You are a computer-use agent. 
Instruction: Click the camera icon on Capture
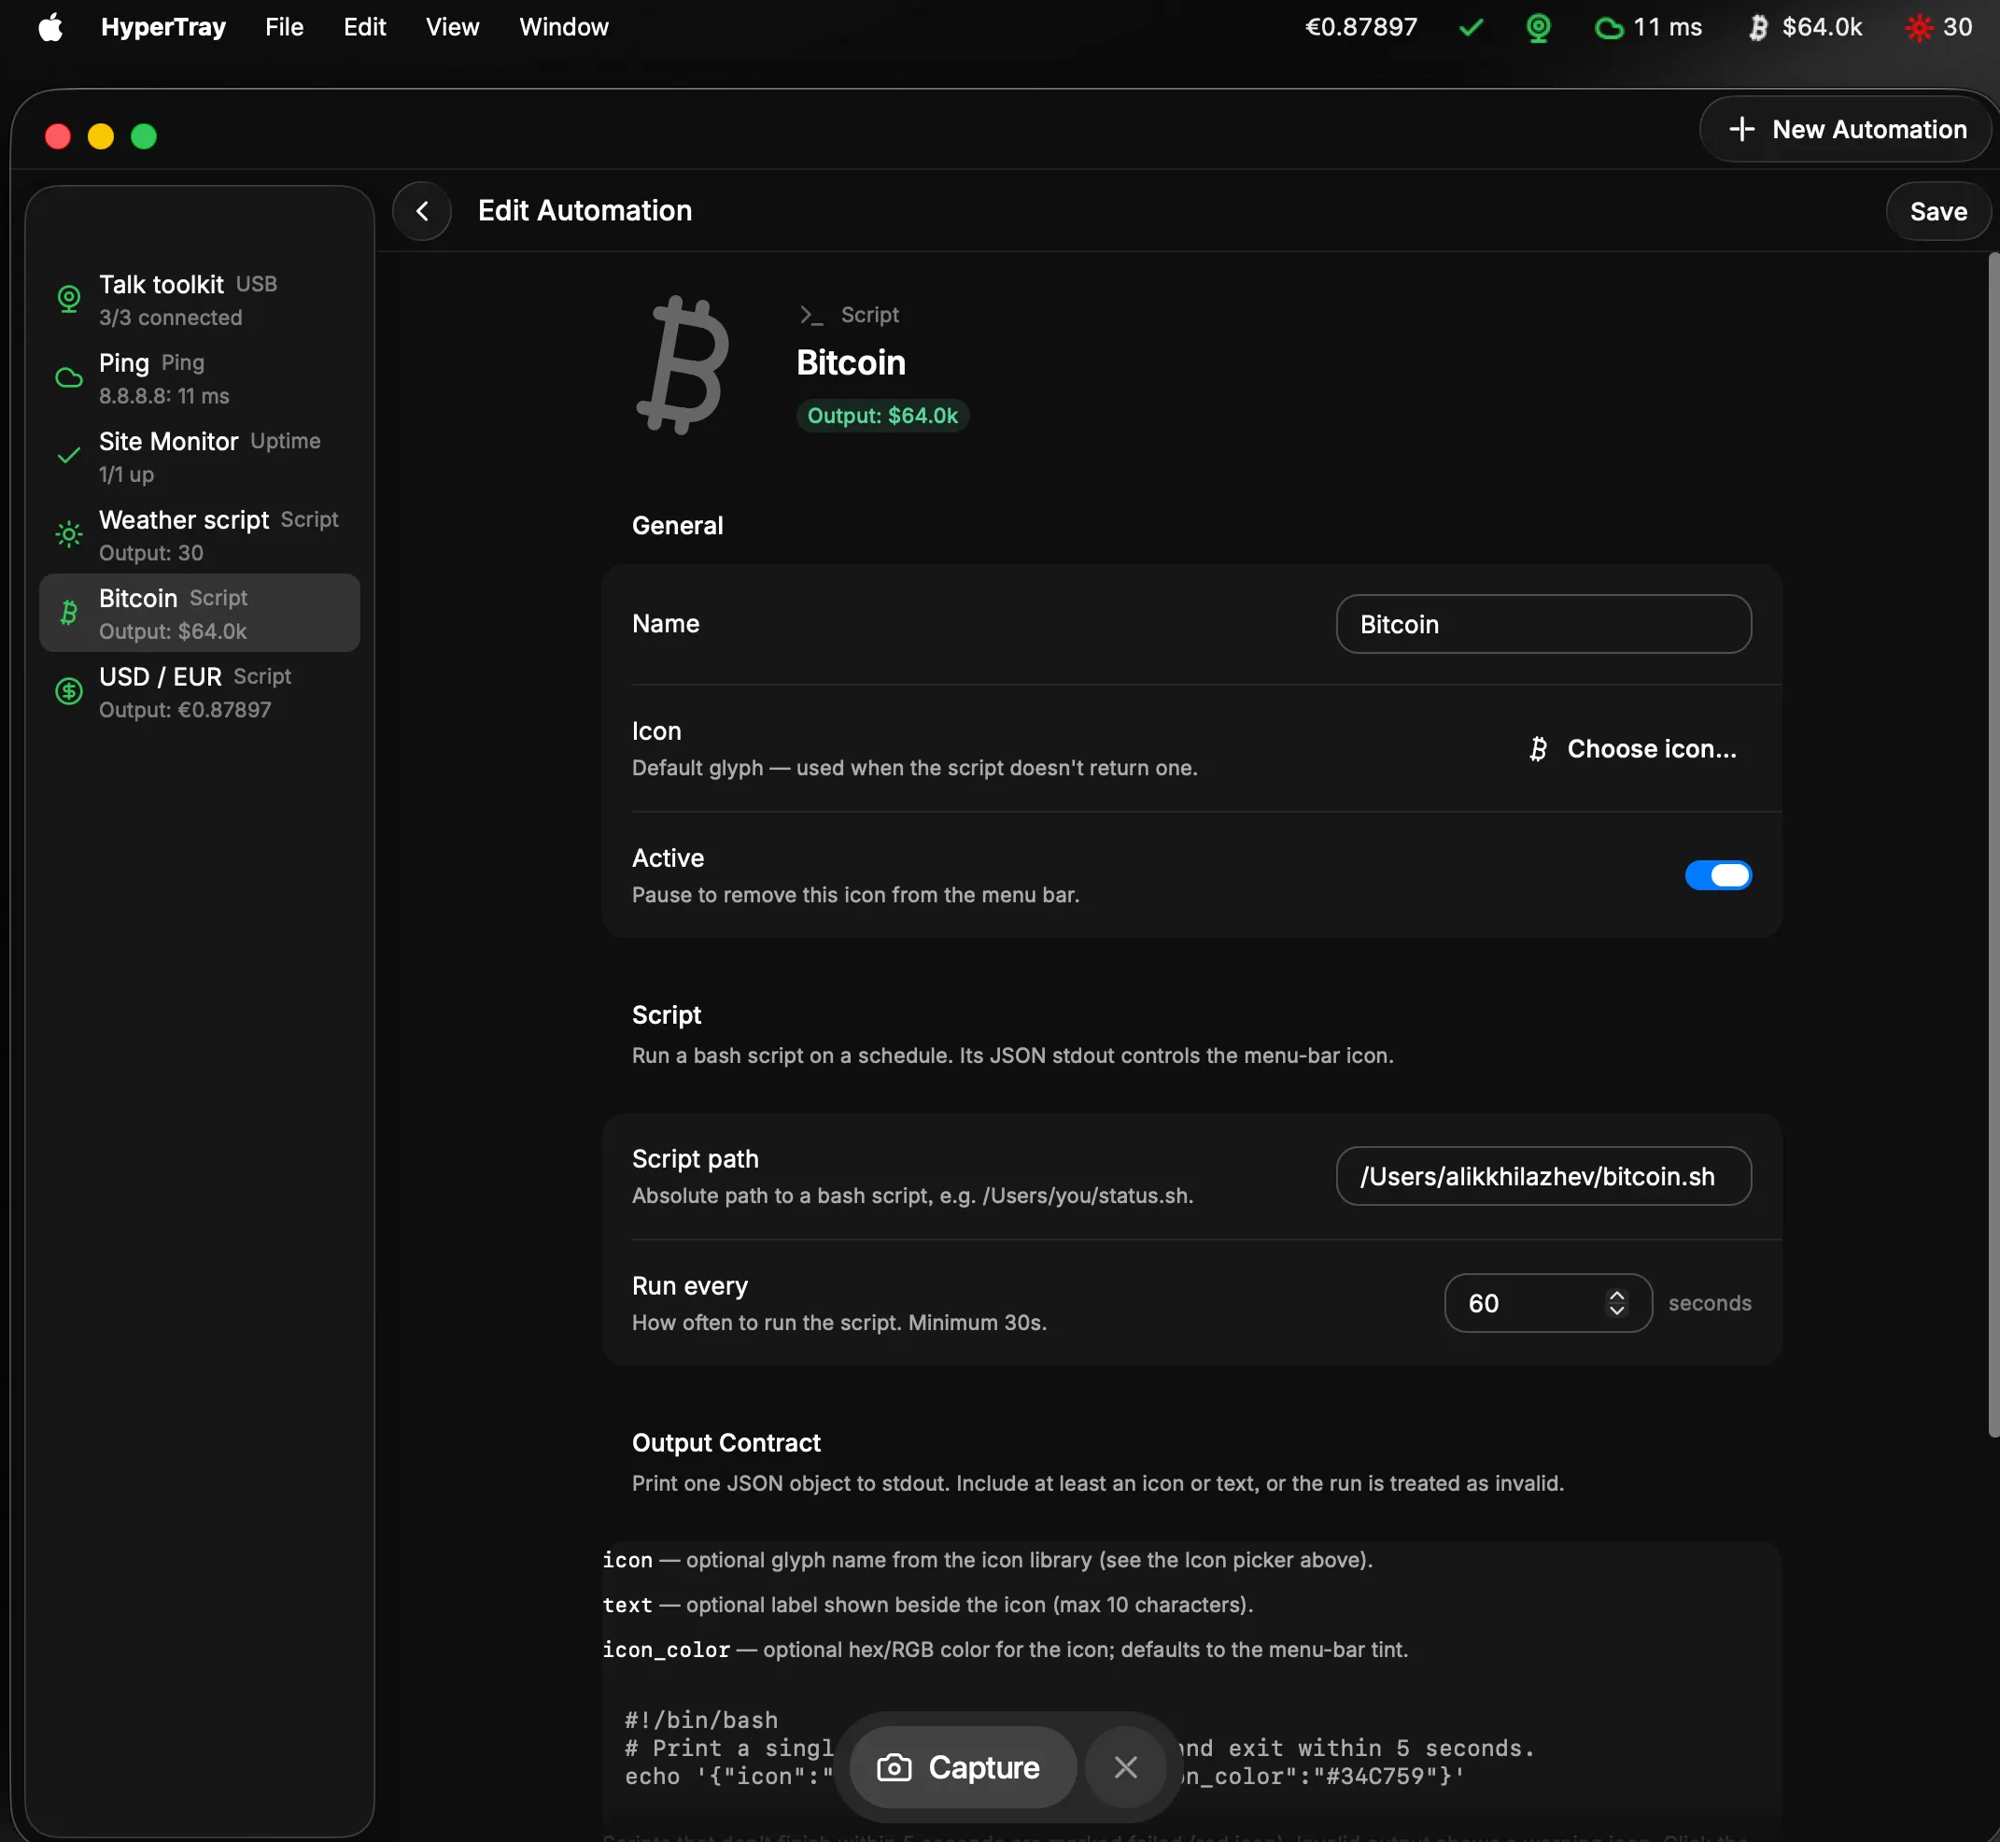point(894,1767)
